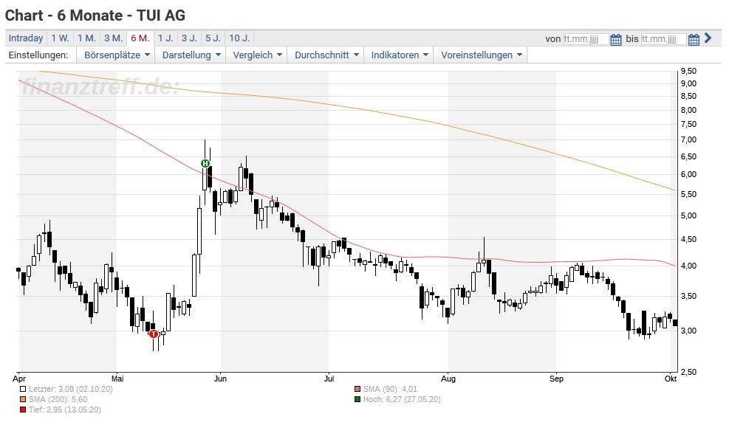Click the 'Einstellungen:' label
The height and width of the screenshot is (428, 729).
coord(38,55)
